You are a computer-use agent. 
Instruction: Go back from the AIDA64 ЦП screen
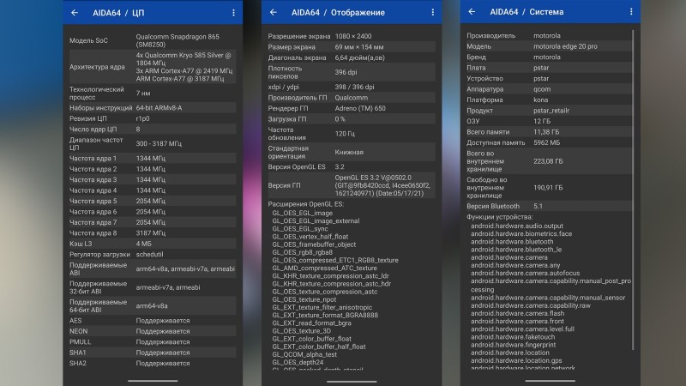[75, 13]
